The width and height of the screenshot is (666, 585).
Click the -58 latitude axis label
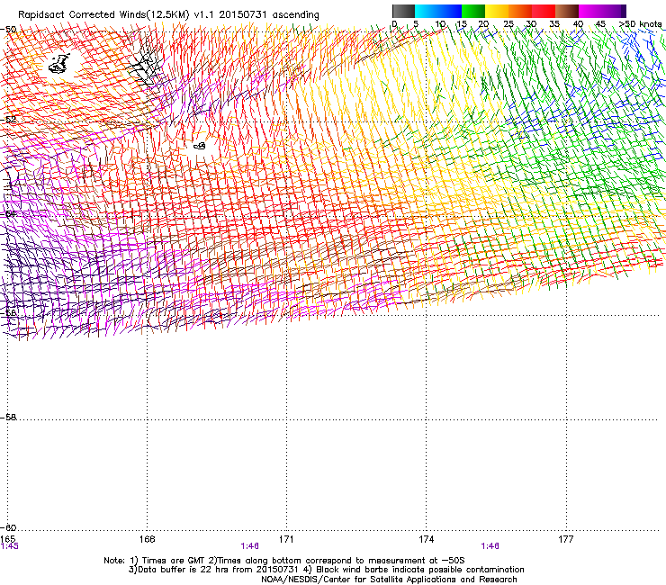[x=8, y=418]
